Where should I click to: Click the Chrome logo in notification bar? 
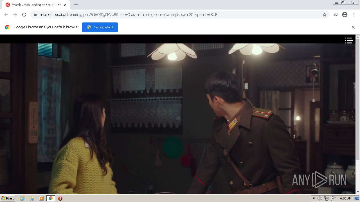point(7,27)
